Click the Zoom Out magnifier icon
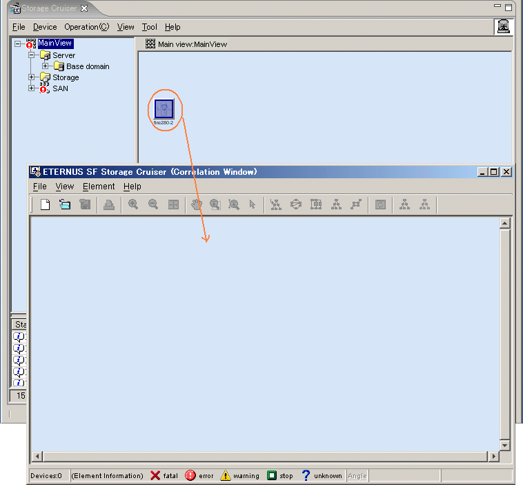523x485 pixels. pyautogui.click(x=153, y=205)
